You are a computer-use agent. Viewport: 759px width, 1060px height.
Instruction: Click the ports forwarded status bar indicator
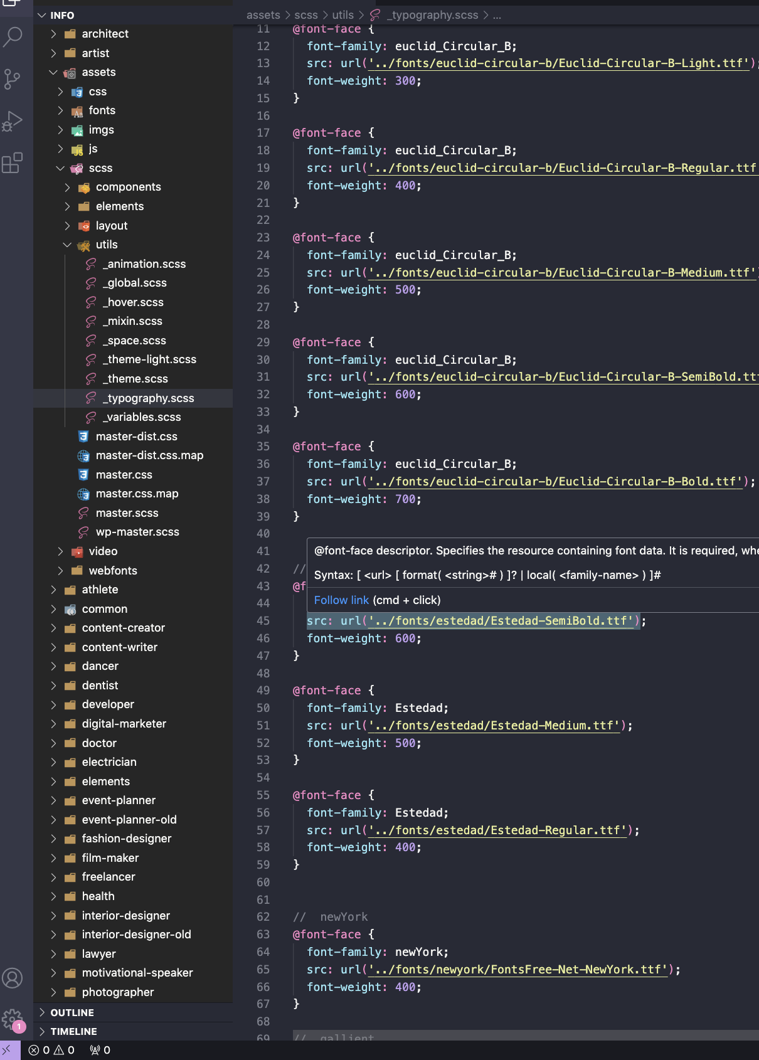100,1050
